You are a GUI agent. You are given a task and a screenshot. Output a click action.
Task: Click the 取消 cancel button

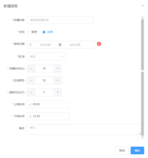pyautogui.click(x=122, y=150)
